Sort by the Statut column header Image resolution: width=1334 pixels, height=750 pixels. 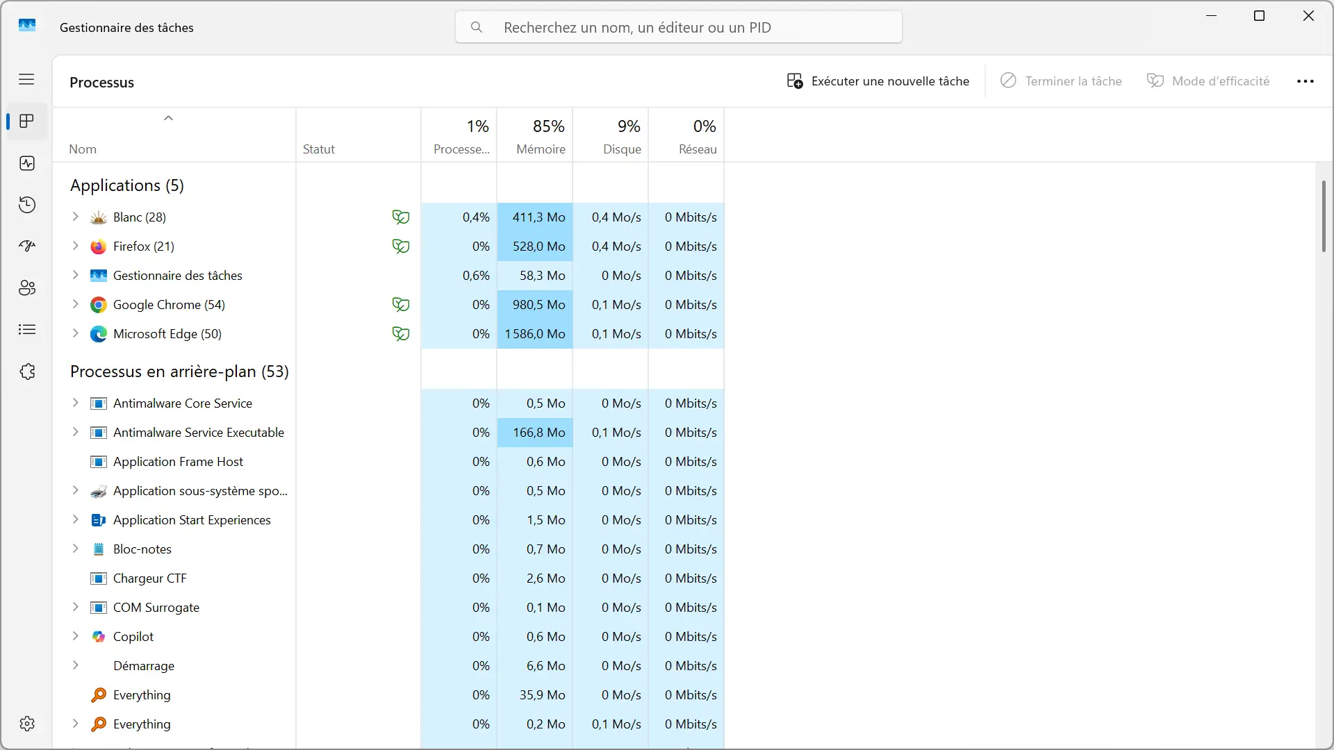(359, 135)
